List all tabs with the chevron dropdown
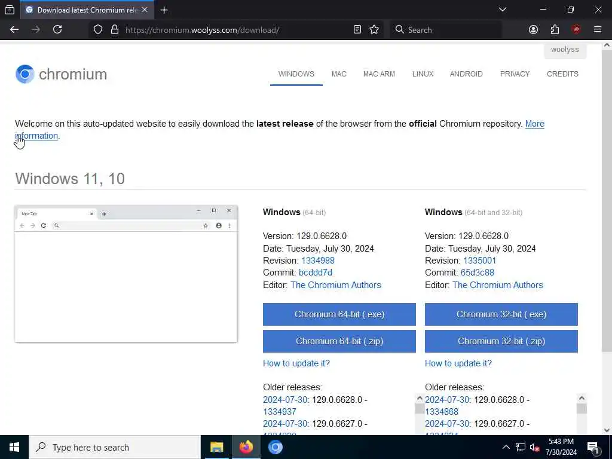 click(502, 10)
